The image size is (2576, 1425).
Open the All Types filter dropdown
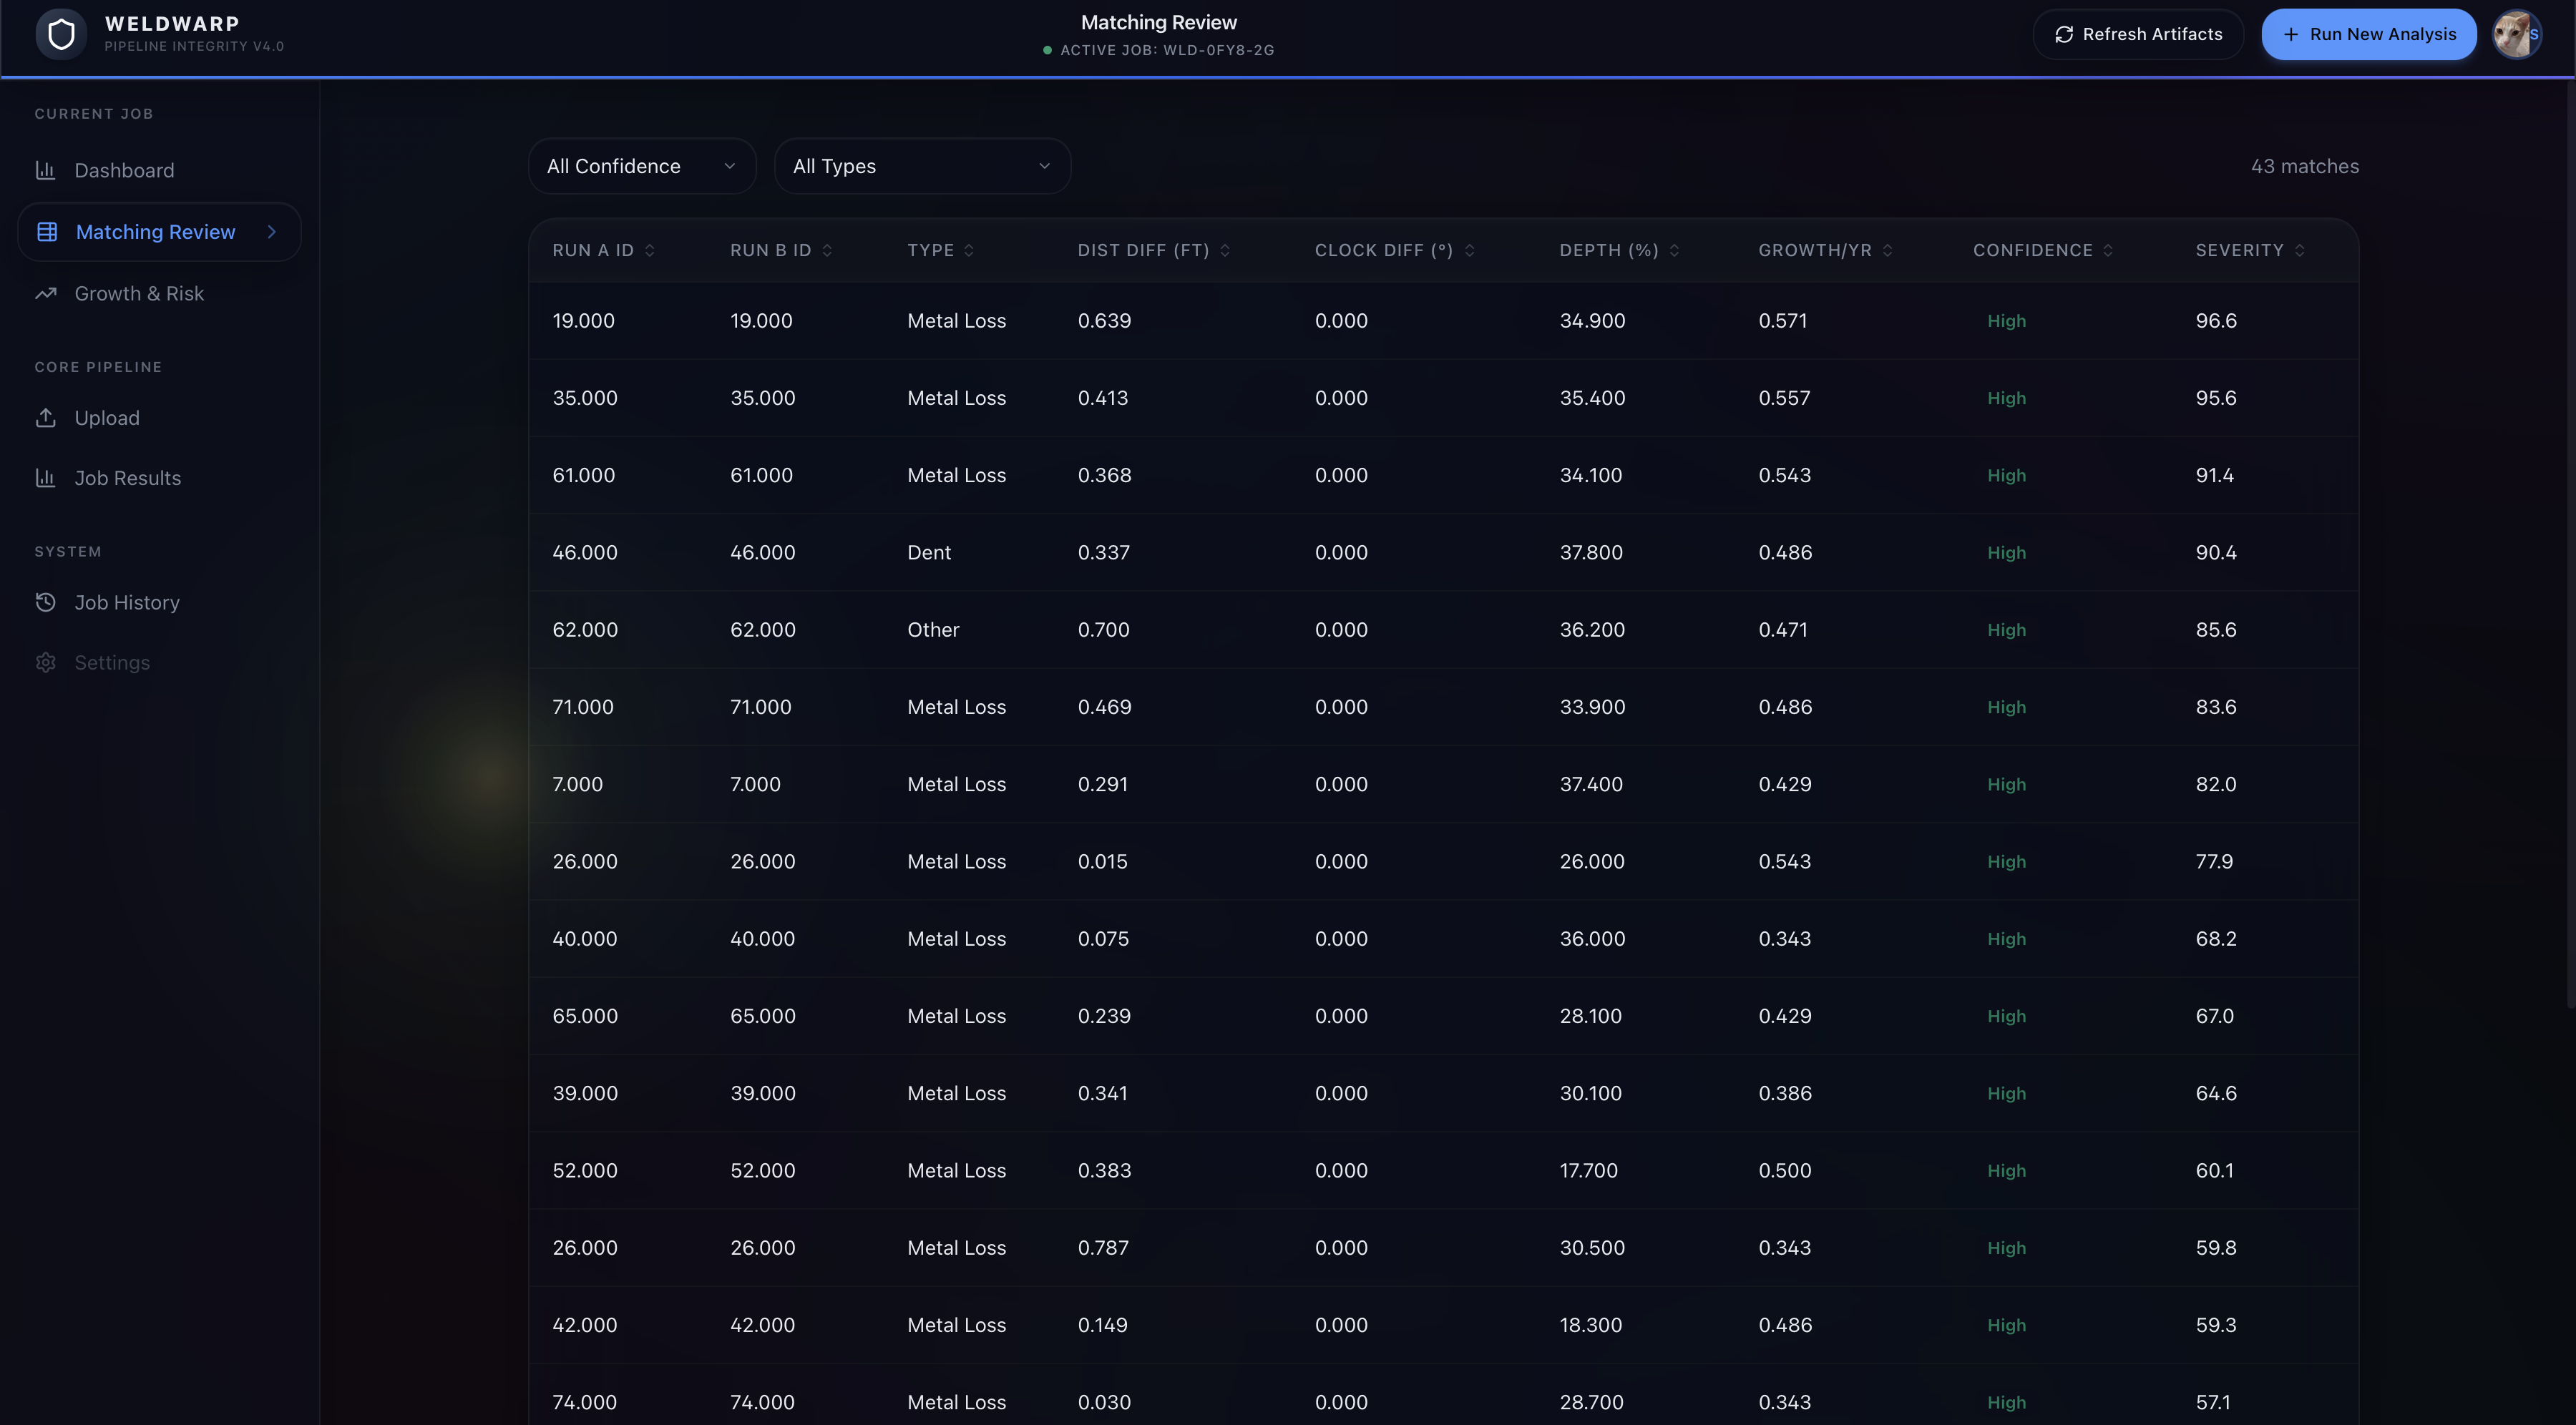pos(921,166)
